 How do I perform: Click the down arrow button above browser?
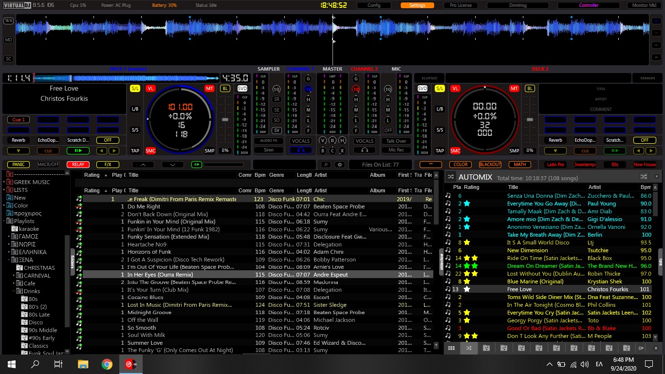172,165
